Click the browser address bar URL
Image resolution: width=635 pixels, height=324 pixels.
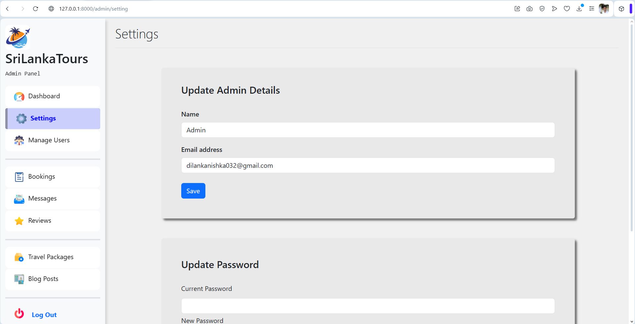point(93,9)
